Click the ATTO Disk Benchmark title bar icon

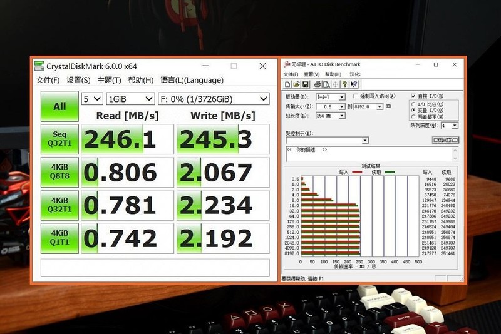pyautogui.click(x=287, y=64)
